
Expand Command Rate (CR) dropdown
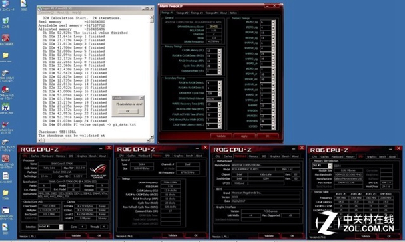click(x=219, y=72)
